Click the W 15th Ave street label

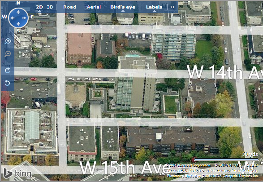(123, 168)
